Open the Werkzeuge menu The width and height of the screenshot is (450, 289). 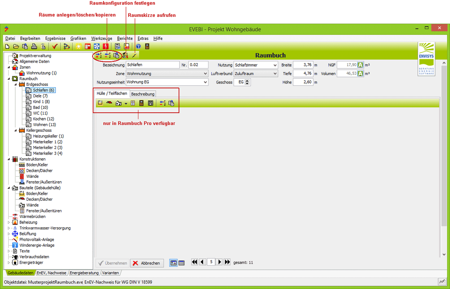[102, 38]
